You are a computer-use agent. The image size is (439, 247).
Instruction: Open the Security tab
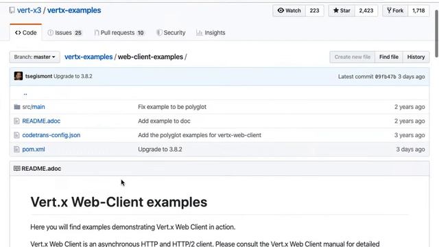pyautogui.click(x=171, y=33)
